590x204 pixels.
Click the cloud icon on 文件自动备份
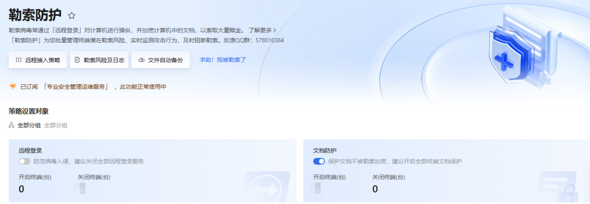[x=141, y=60]
